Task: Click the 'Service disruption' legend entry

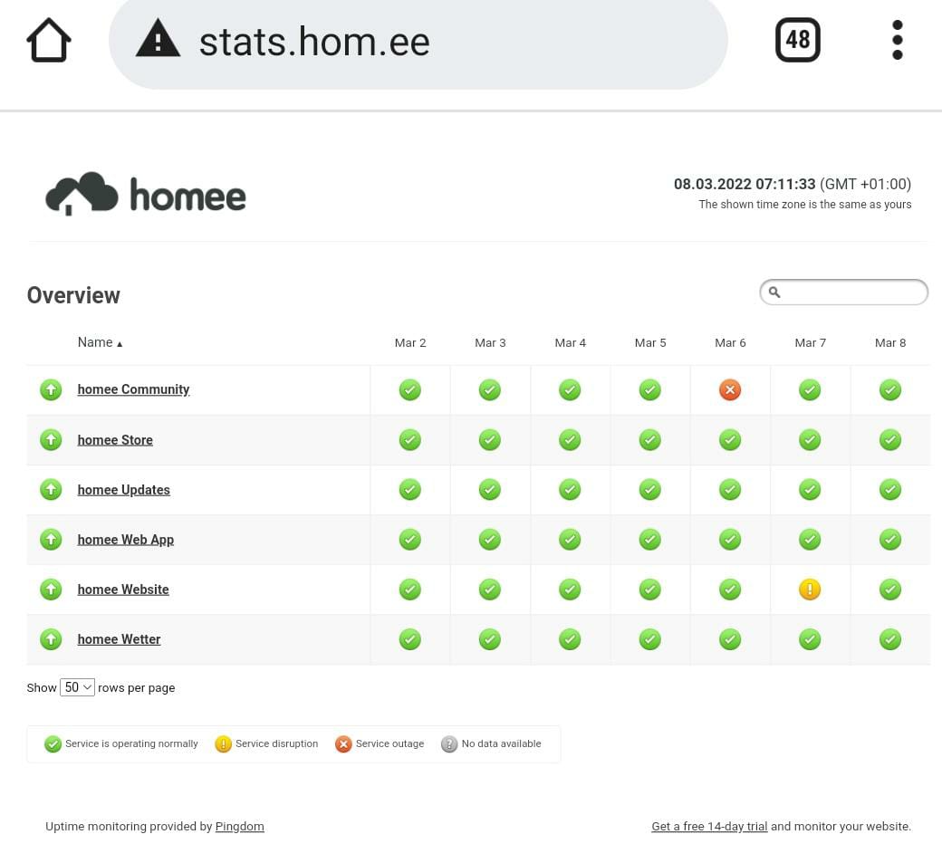Action: (x=266, y=743)
